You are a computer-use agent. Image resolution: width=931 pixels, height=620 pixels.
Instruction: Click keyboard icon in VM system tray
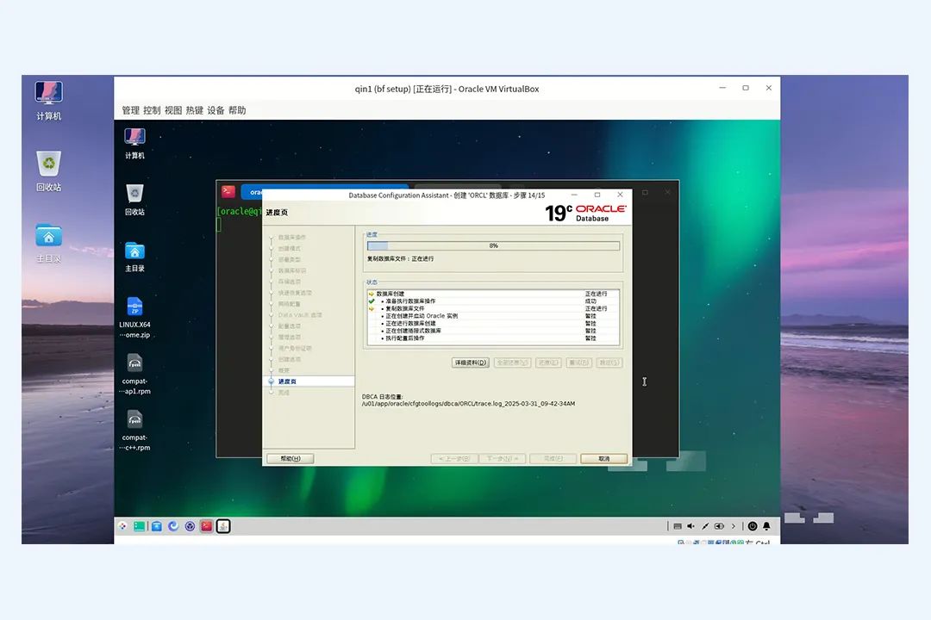point(678,526)
